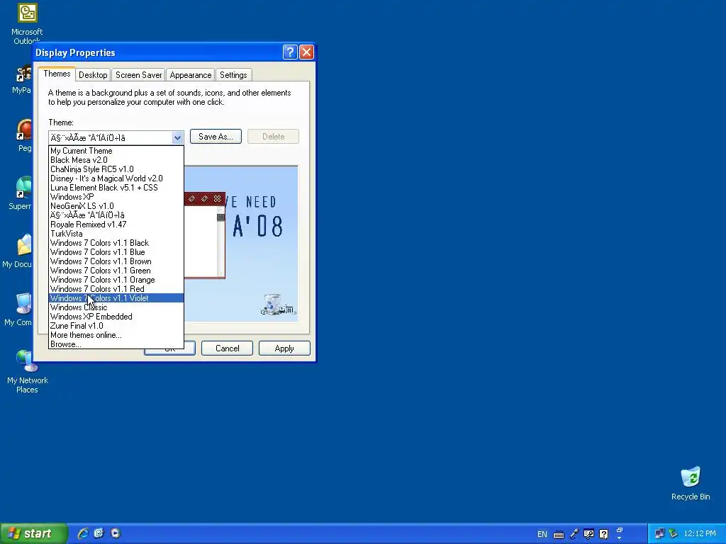The image size is (726, 544).
Task: Click the Save As... button
Action: pyautogui.click(x=216, y=137)
